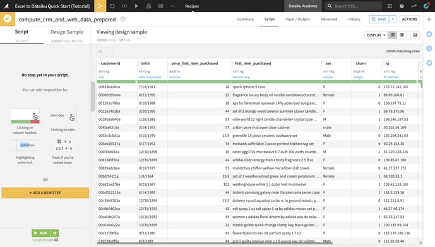The image size is (435, 247).
Task: Click the customerid data quality bar
Action: [x=116, y=81]
